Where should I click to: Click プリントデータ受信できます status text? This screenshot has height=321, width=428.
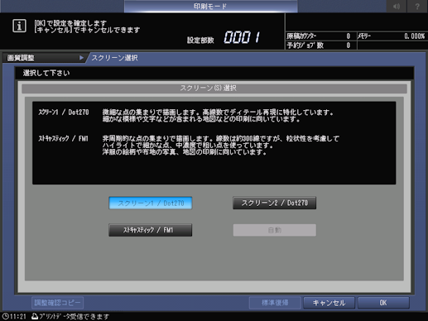coord(74,317)
